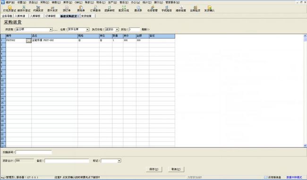Switch to the 业务导航 tab
Image resolution: width=307 pixels, height=180 pixels.
(7, 16)
